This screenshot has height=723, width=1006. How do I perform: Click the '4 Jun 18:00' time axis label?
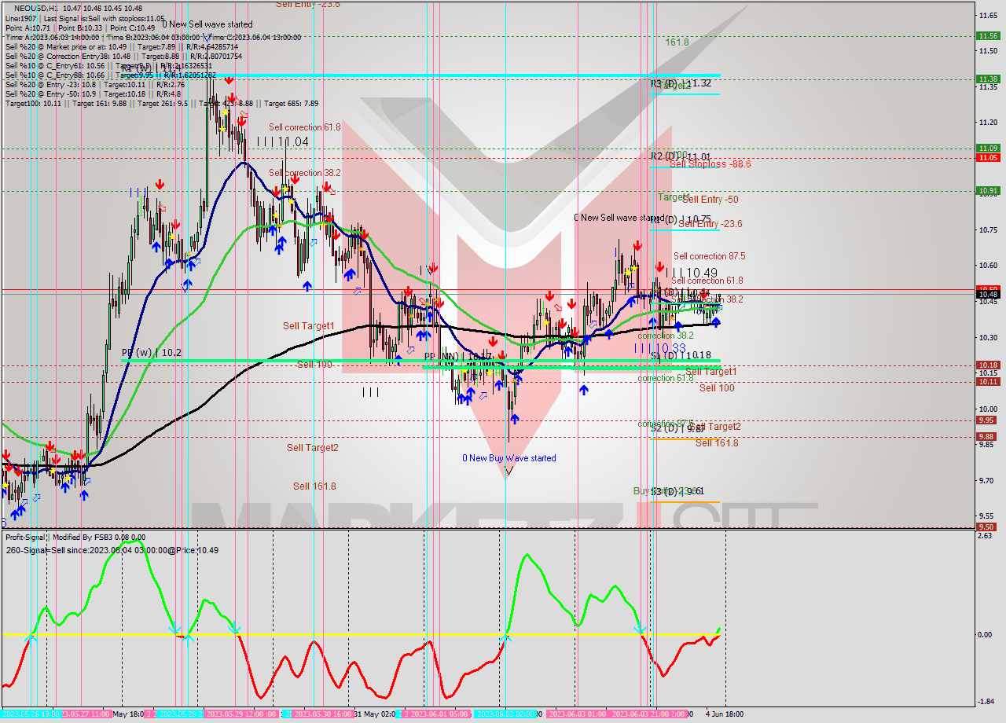[x=724, y=714]
